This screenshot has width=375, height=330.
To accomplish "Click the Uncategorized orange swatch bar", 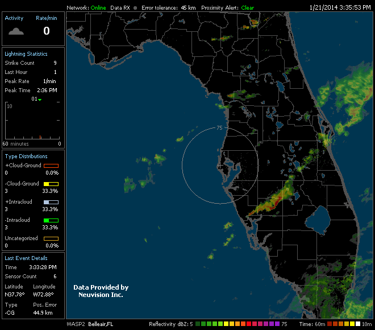I will coord(51,238).
